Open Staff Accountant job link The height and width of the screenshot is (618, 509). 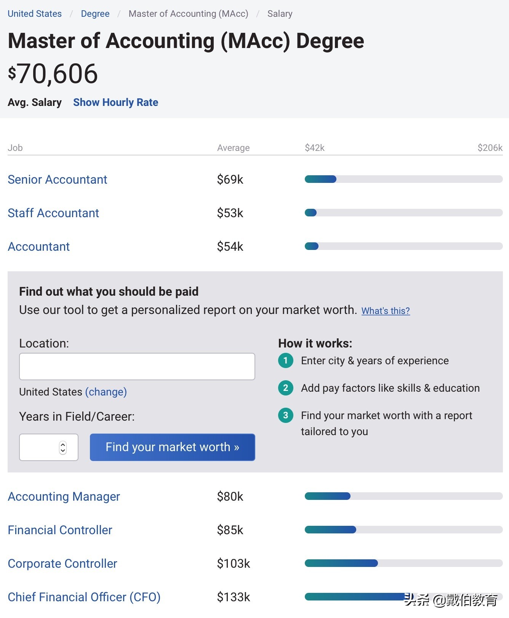click(53, 213)
